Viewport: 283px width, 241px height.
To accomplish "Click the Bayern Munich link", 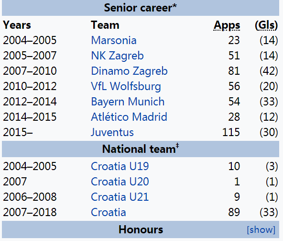I will tap(128, 102).
